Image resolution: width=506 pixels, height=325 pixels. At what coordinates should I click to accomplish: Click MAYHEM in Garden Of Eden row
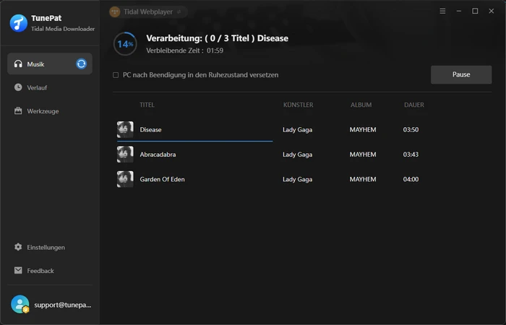click(x=363, y=179)
